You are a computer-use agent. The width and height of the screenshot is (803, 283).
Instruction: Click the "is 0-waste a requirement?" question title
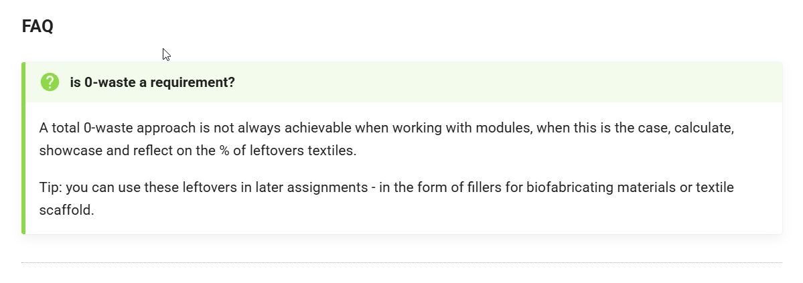coord(152,83)
